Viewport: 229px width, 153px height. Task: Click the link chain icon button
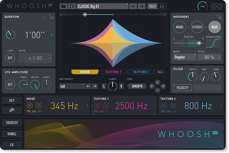tap(12, 110)
